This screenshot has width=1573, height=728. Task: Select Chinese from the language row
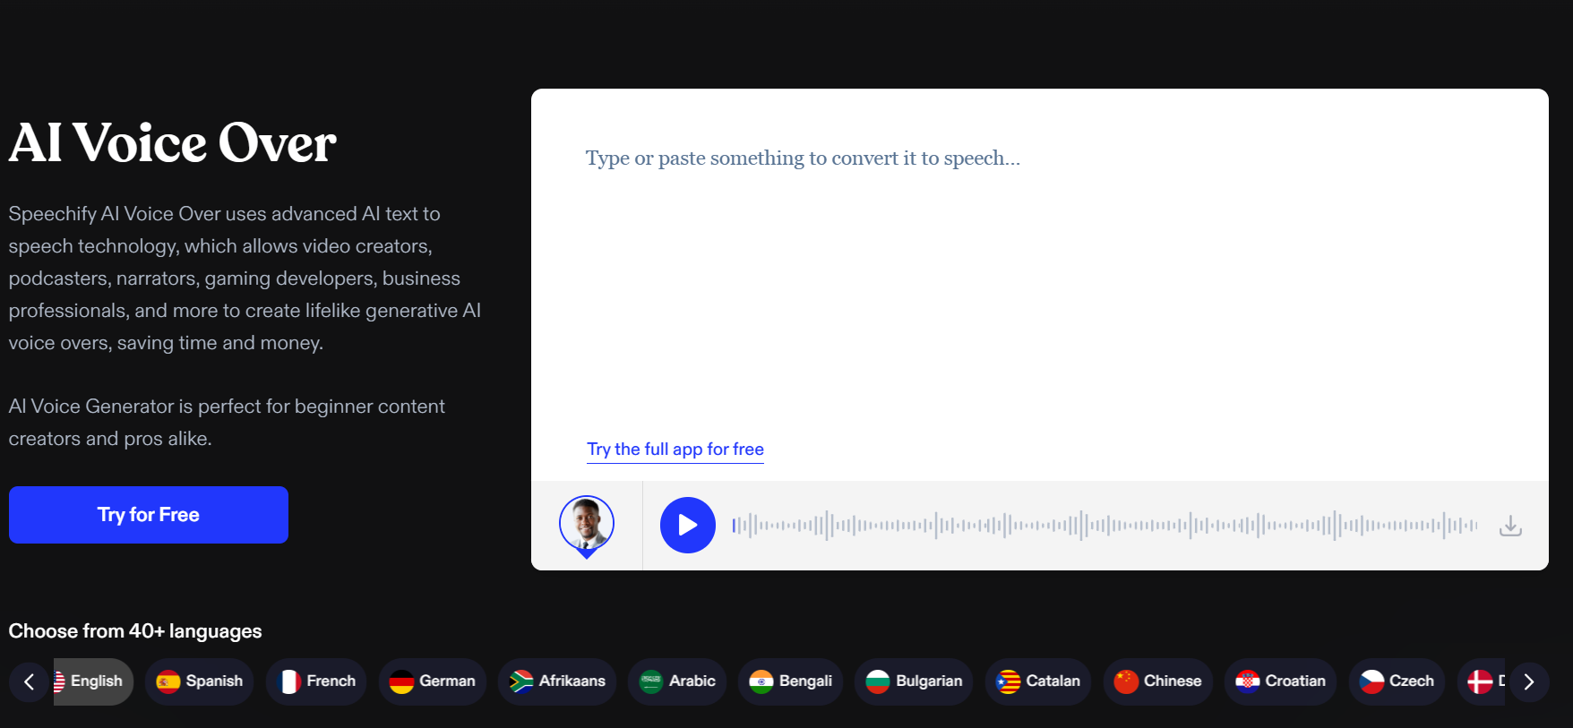tap(1157, 681)
